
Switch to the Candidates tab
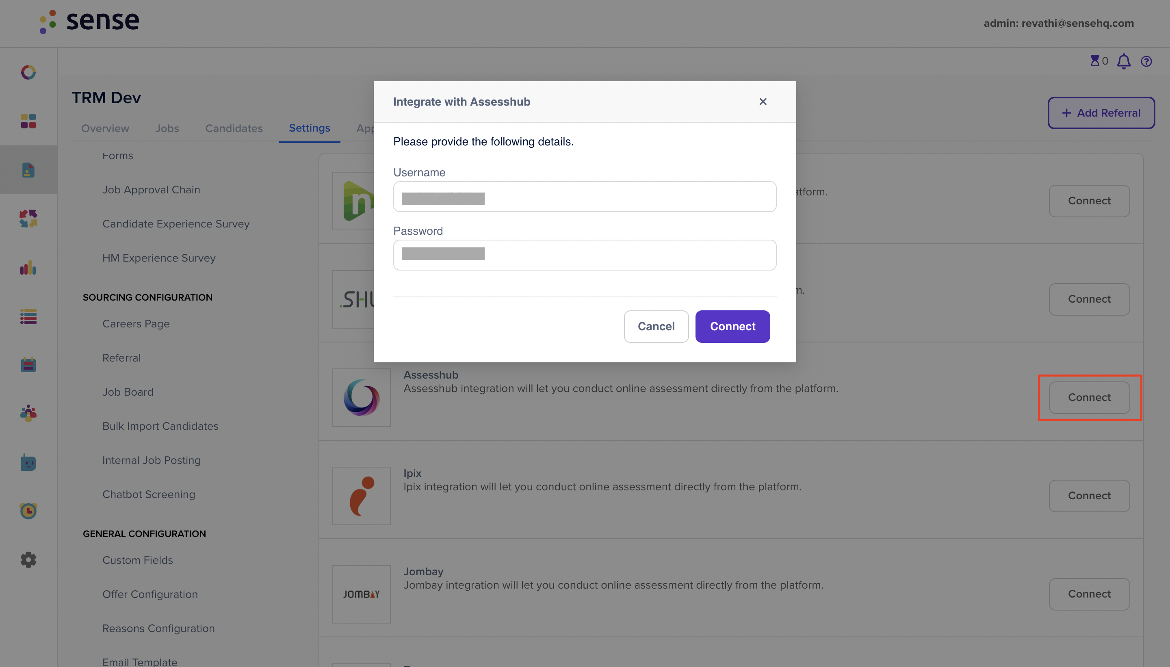click(x=234, y=128)
